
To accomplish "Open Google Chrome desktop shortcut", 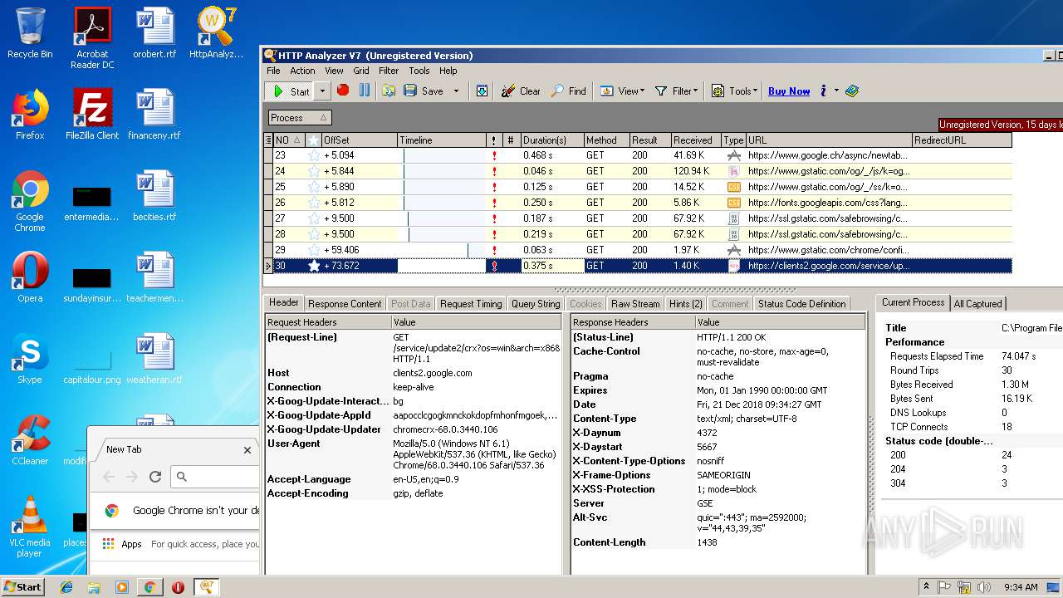I will (x=30, y=202).
